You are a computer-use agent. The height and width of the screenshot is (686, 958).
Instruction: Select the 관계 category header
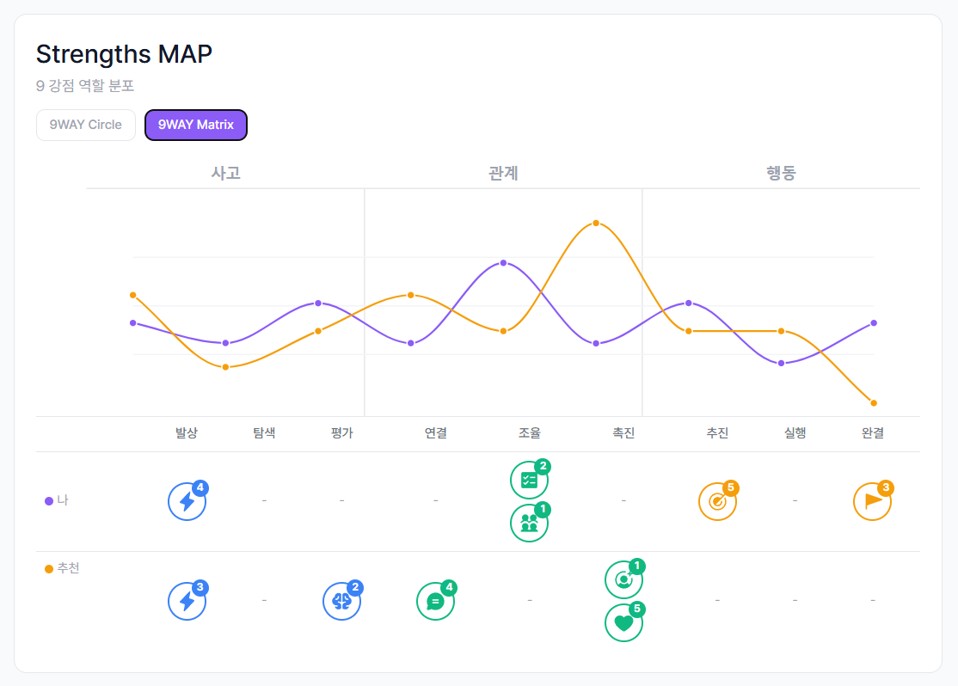(502, 173)
